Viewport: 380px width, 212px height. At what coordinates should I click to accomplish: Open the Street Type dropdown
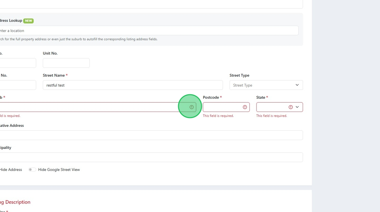tap(266, 85)
